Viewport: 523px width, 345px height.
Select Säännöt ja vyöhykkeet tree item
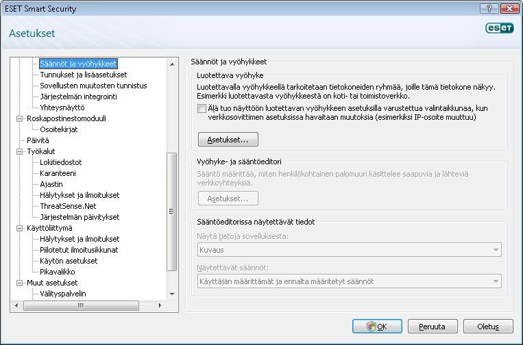(x=78, y=64)
